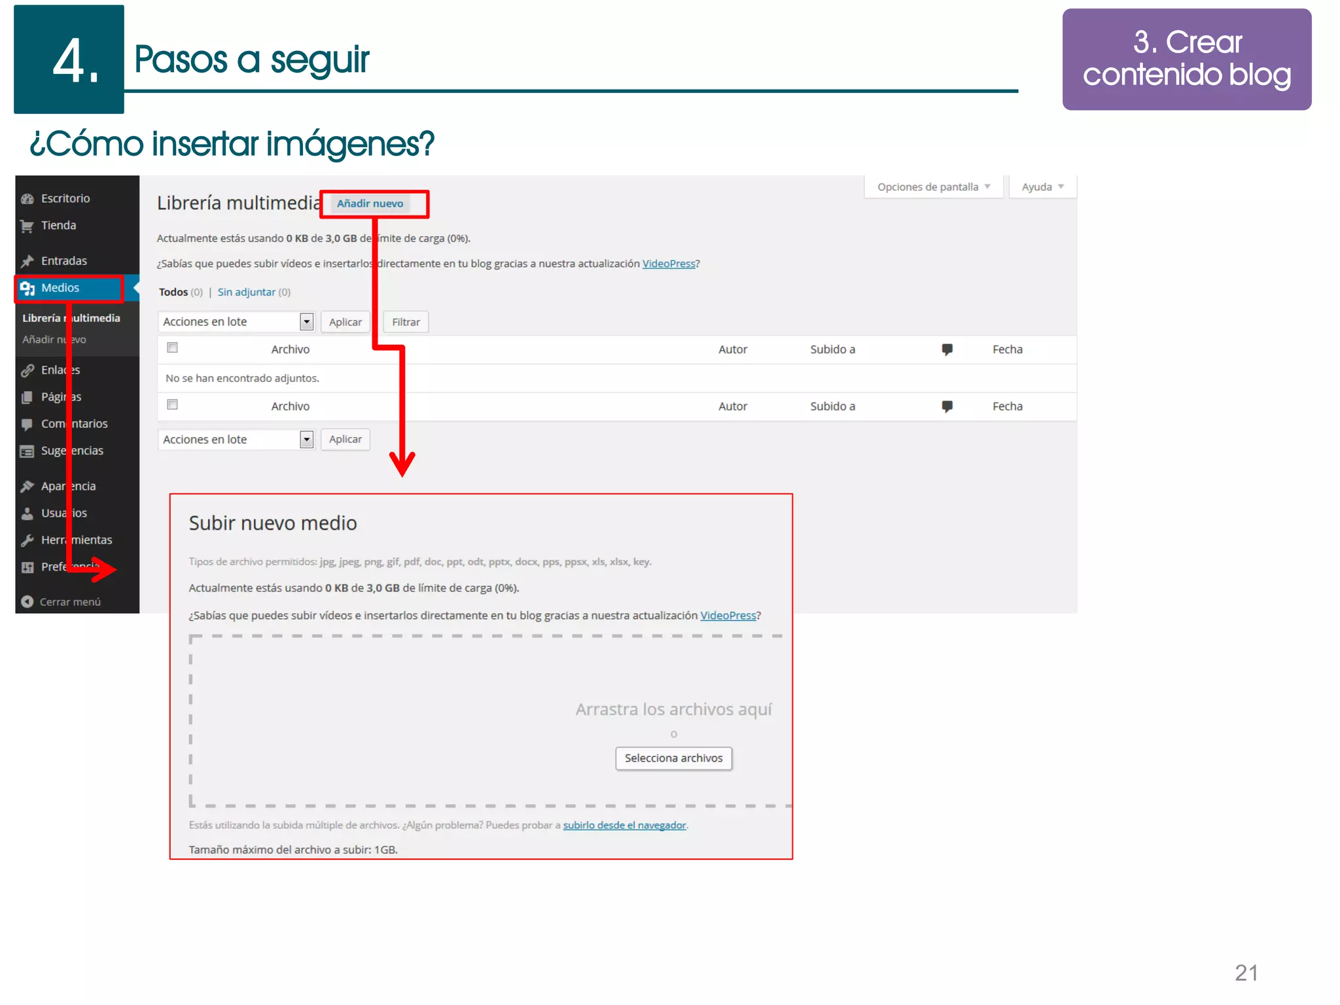Click bottom Aplicar button

pos(345,440)
